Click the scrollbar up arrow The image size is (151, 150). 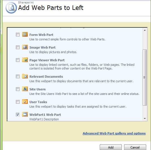[145, 30]
